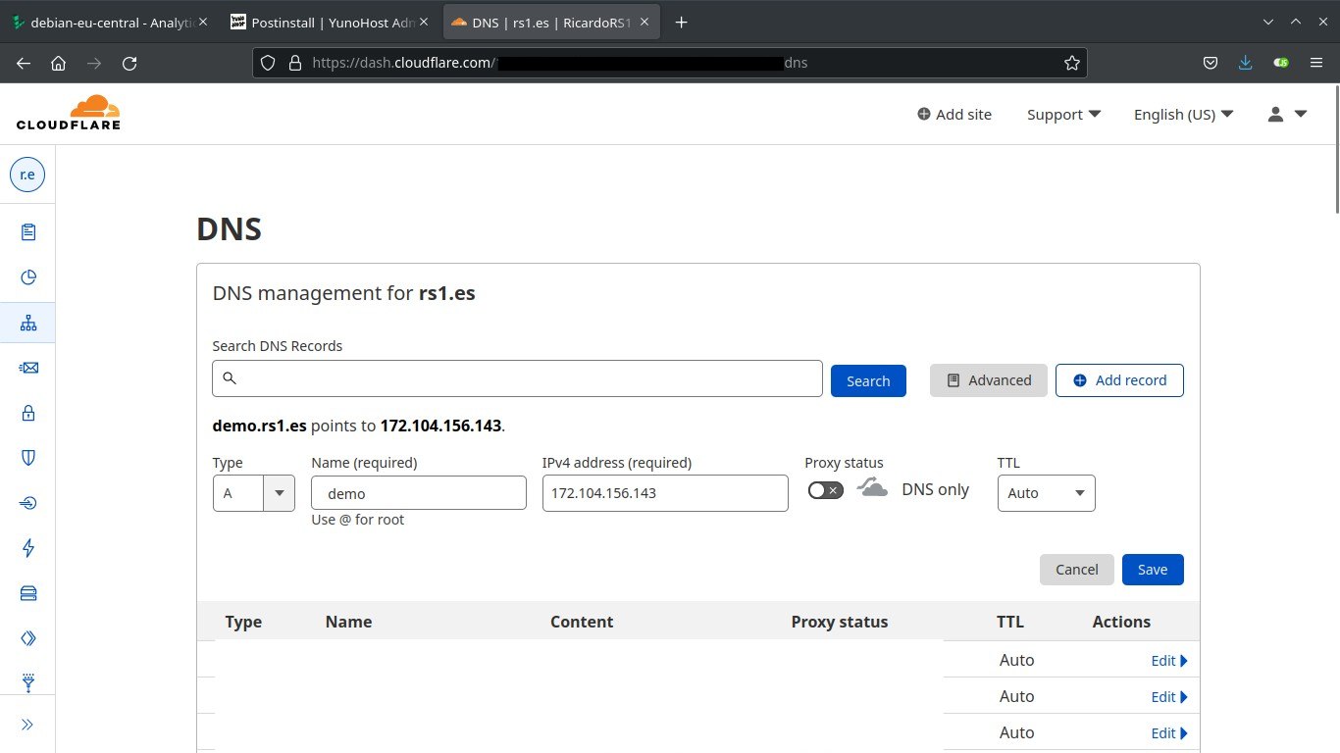Open the Analytics pie chart sidebar icon
The height and width of the screenshot is (753, 1340).
(x=27, y=277)
